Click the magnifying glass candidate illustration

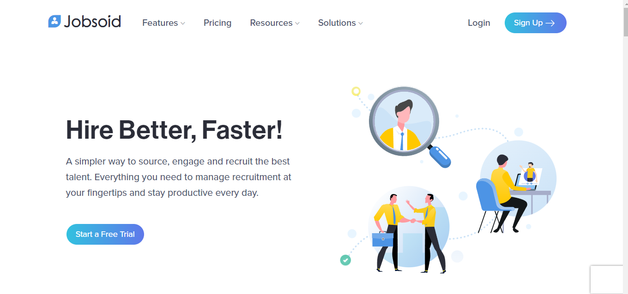[409, 126]
